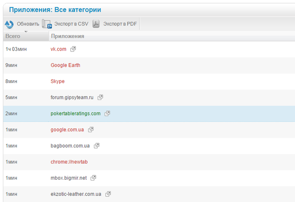Open google.com.ua external link icon

(91, 129)
